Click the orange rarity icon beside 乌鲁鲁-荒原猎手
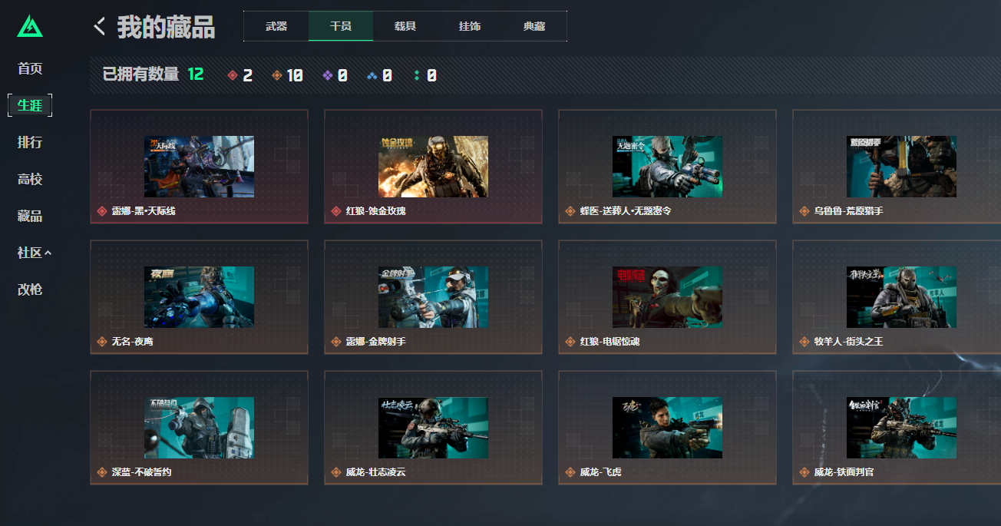Viewport: 1001px width, 526px height. click(804, 211)
